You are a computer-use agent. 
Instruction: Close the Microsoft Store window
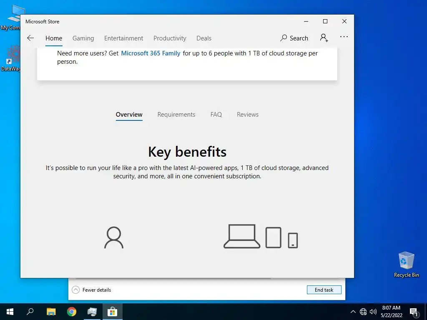(x=344, y=22)
